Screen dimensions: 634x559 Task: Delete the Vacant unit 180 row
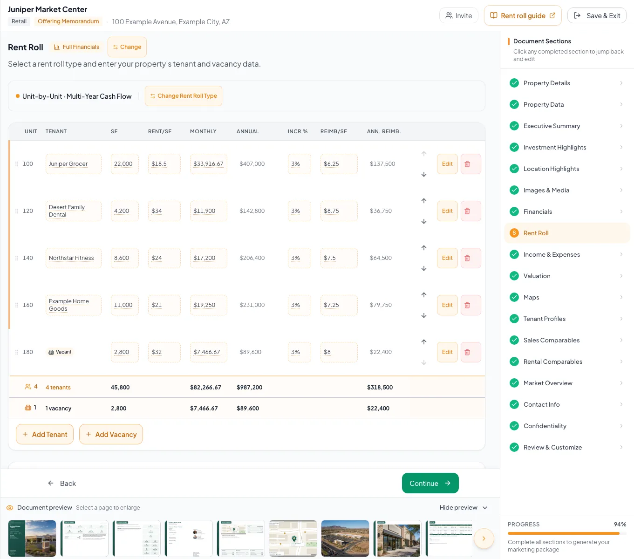[470, 352]
